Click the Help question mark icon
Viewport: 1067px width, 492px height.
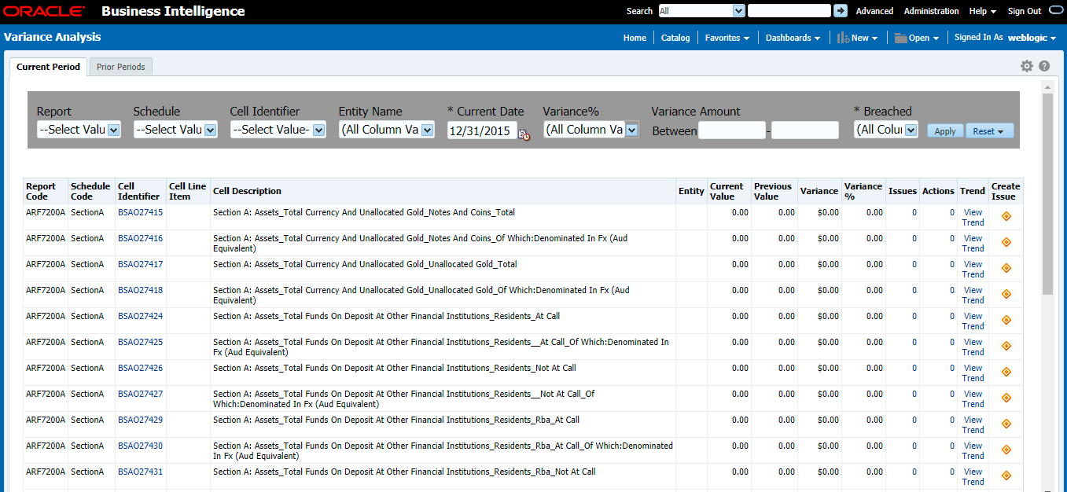tap(1044, 67)
